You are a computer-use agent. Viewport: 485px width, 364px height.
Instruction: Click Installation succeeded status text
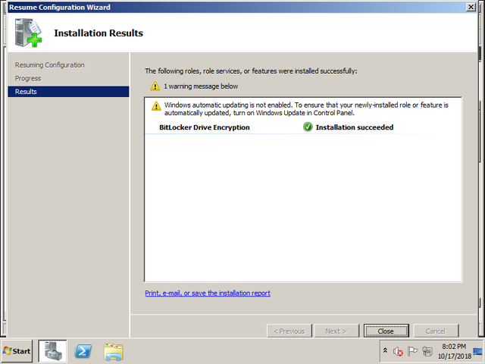[x=355, y=127]
